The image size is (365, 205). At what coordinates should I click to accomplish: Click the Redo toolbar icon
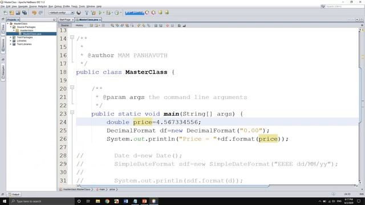pos(40,13)
